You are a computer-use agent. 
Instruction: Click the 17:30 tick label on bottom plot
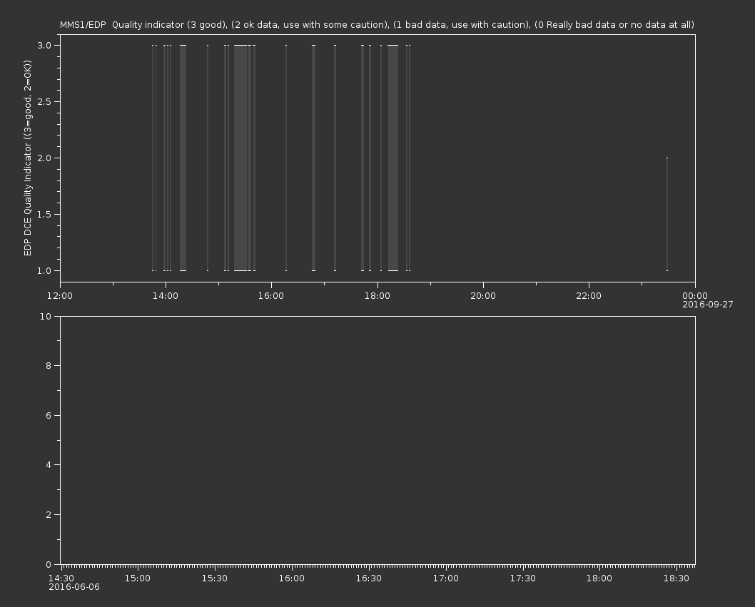(523, 578)
